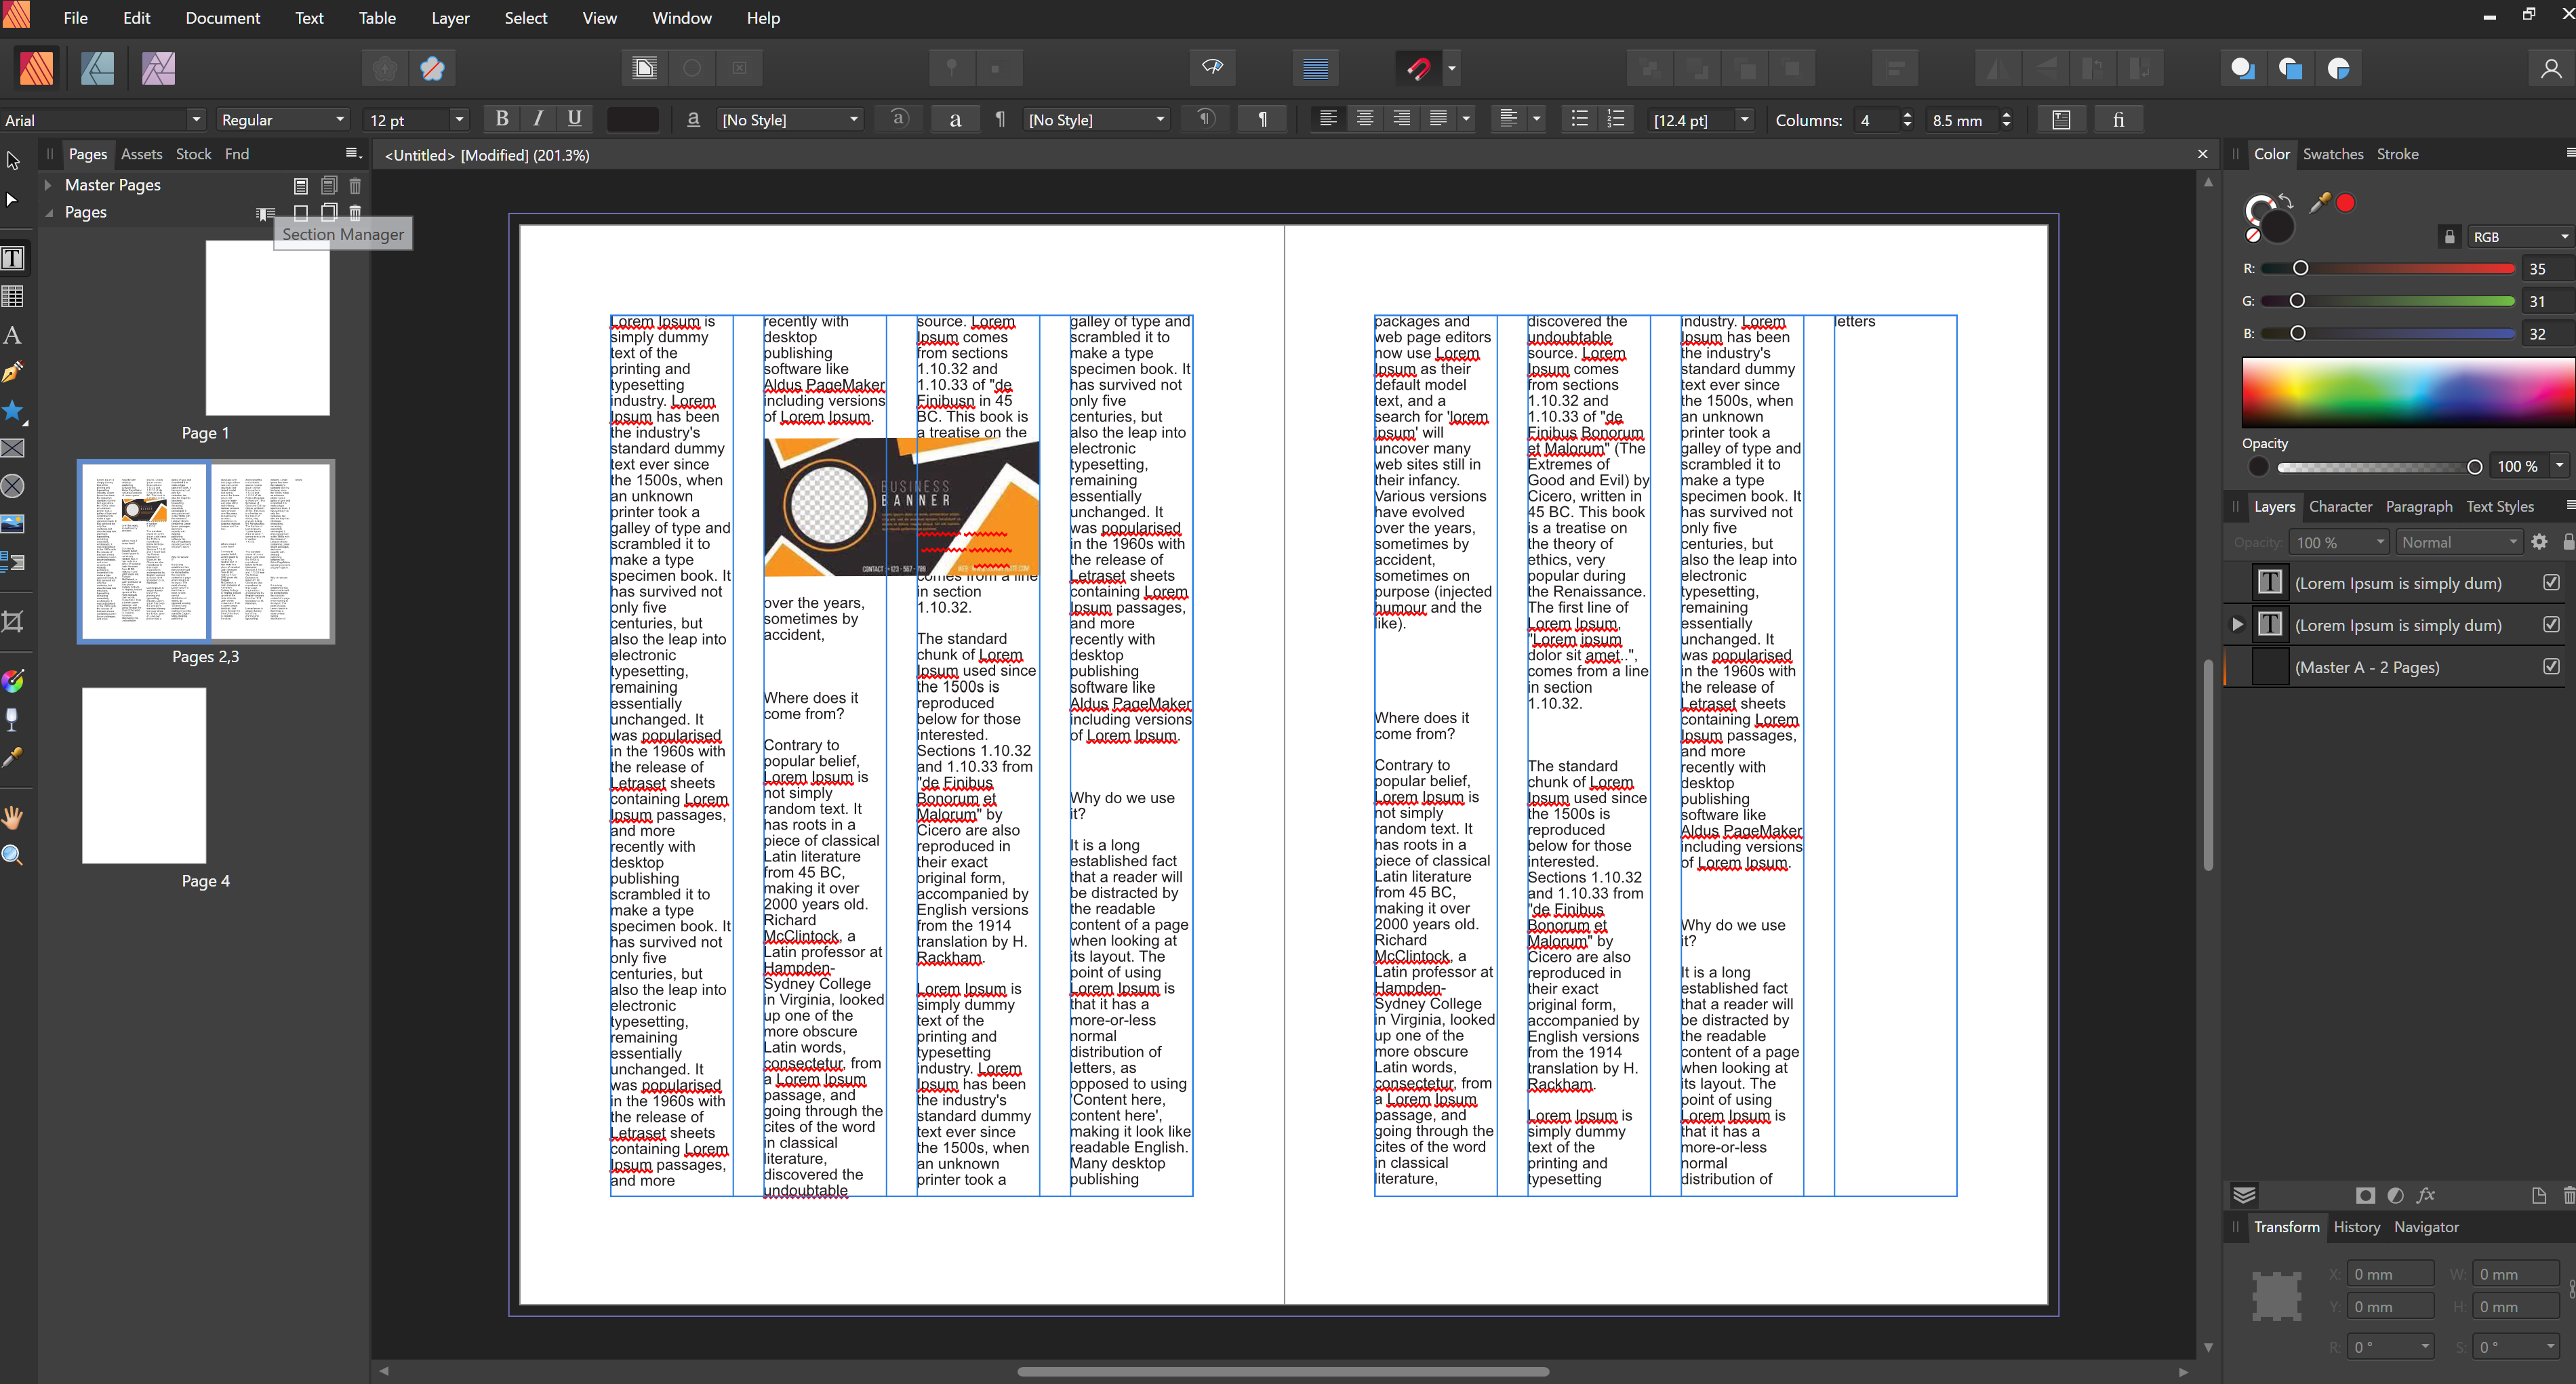Toggle visibility of the Master A layer
The image size is (2576, 1384).
2551,666
